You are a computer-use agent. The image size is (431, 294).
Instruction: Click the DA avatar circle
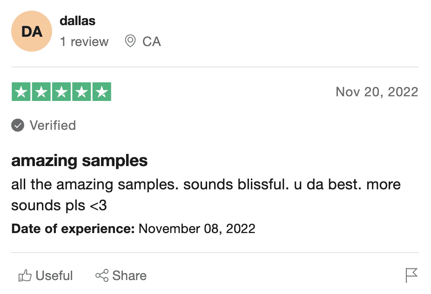coord(32,31)
